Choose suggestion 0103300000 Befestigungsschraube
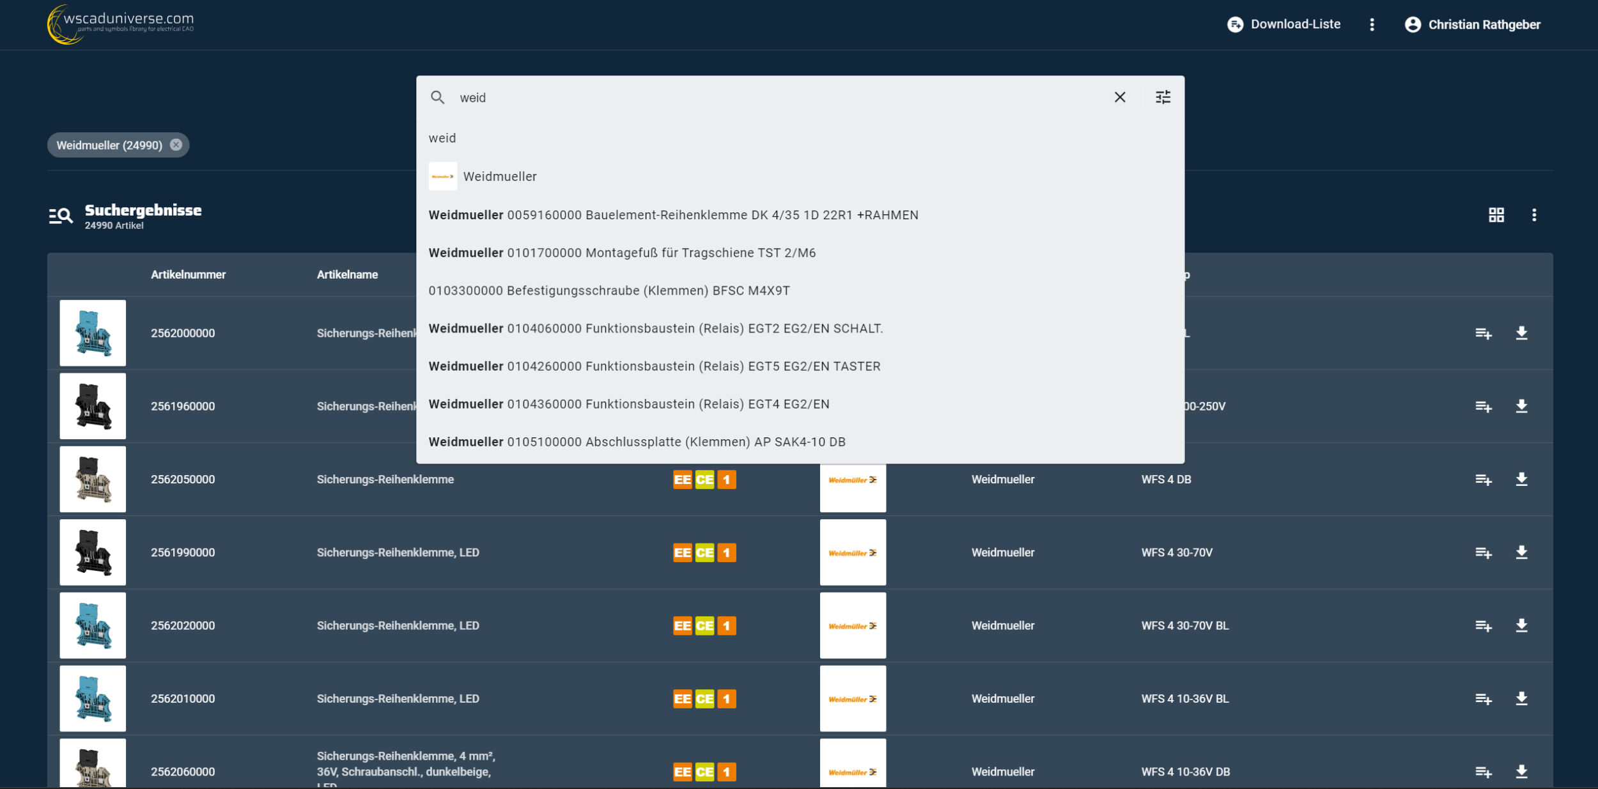Viewport: 1598px width, 789px height. pyautogui.click(x=800, y=290)
